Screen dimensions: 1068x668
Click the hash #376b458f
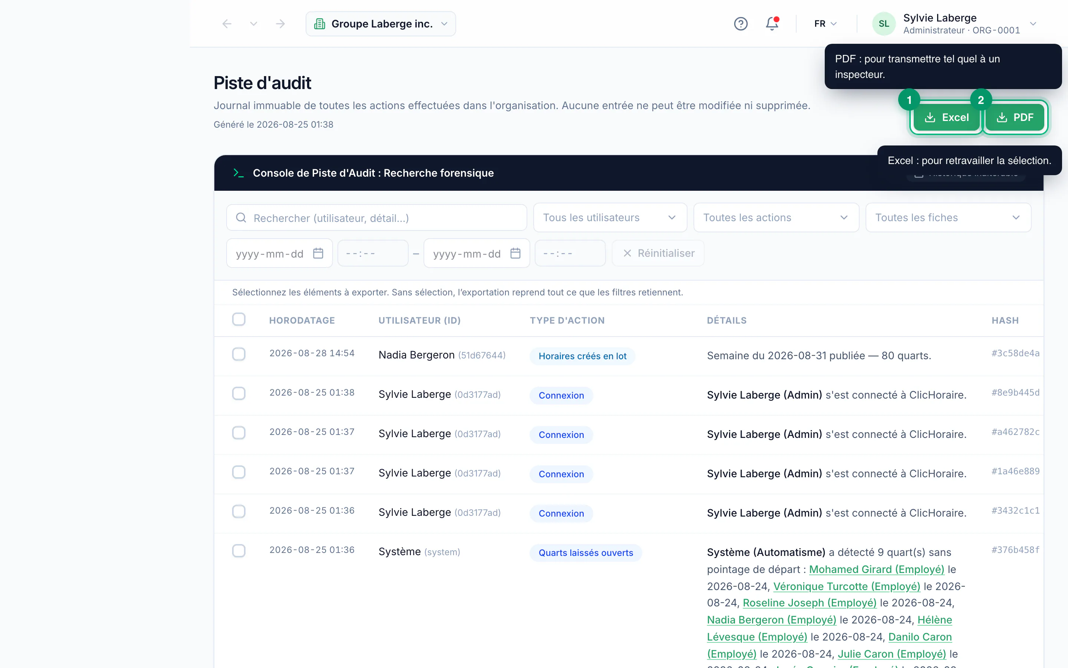1015,550
